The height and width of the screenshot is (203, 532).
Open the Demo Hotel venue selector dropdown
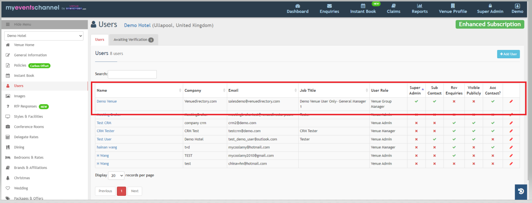tap(44, 36)
